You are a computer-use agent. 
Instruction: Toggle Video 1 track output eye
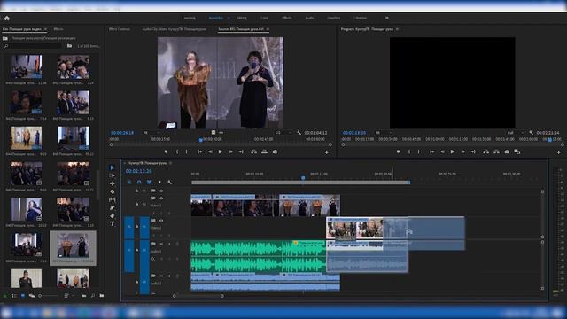161,221
